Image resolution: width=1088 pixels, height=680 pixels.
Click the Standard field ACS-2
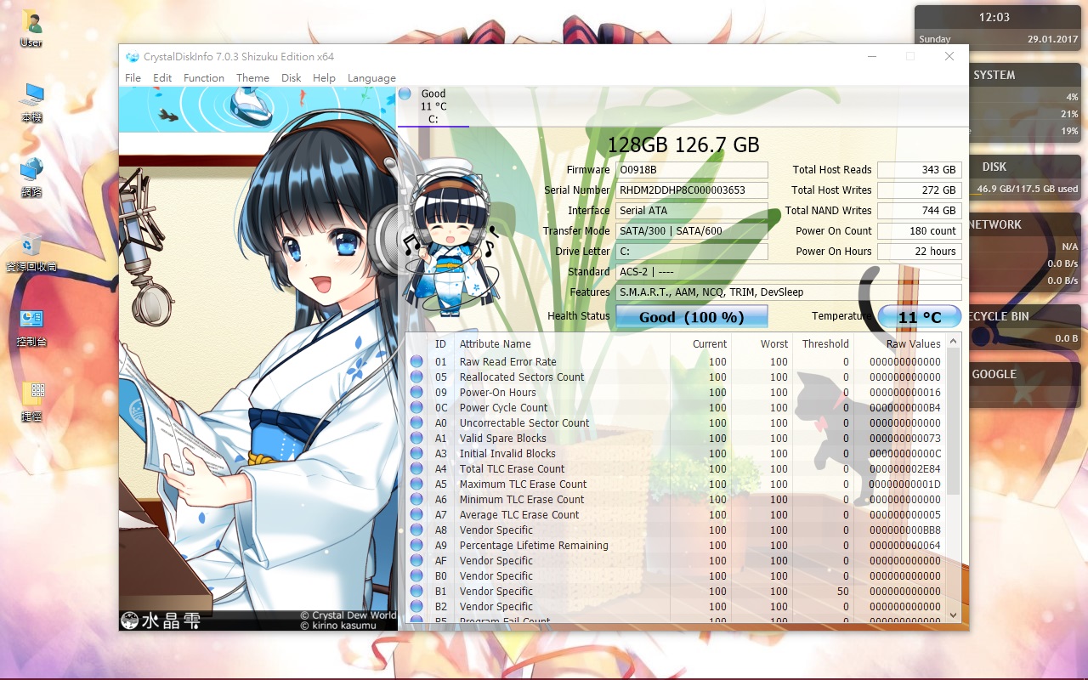[x=788, y=272]
